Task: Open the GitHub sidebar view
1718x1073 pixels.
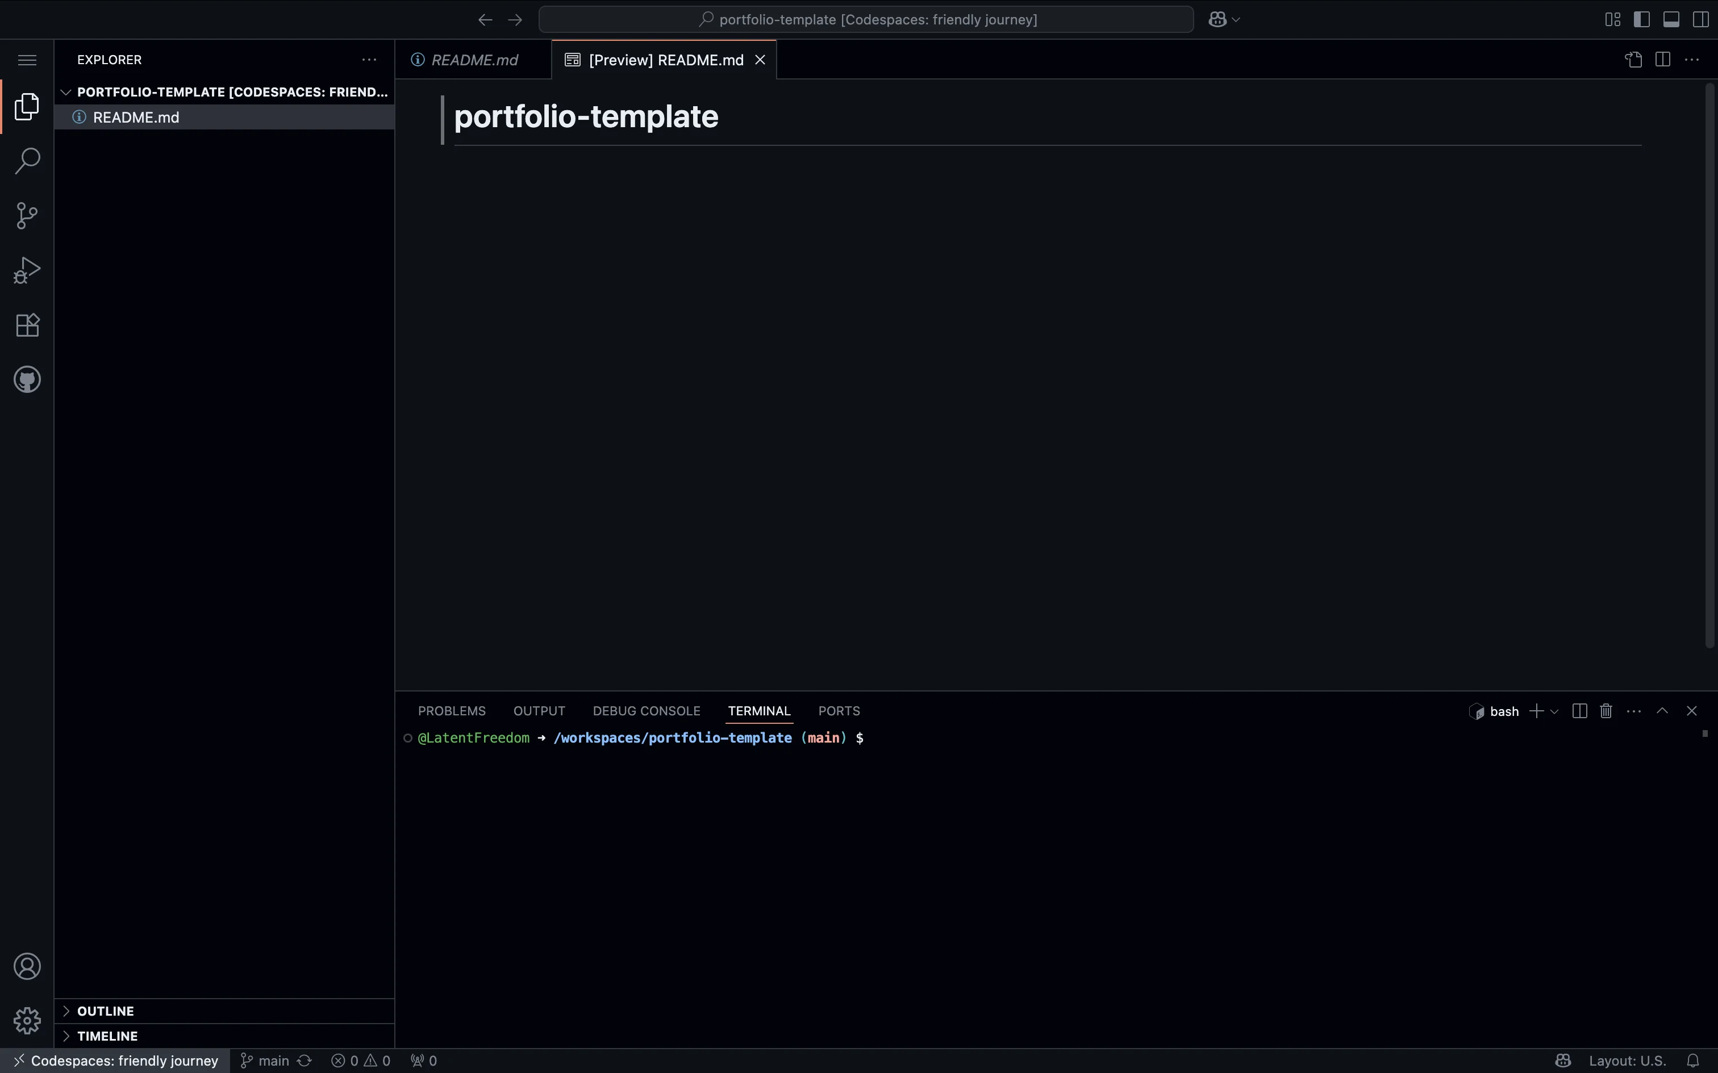Action: click(26, 379)
